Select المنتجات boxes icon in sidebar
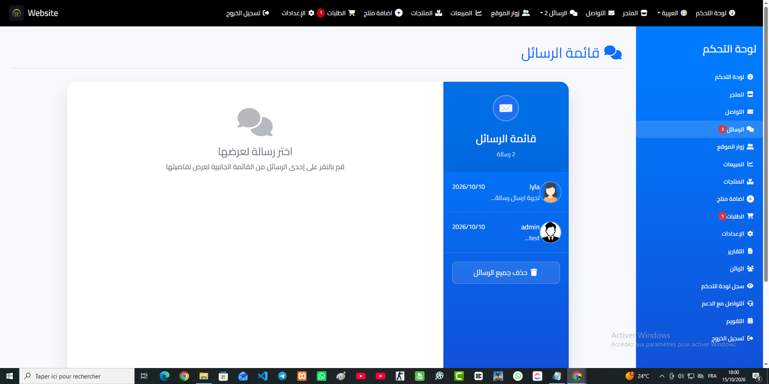 tap(750, 181)
